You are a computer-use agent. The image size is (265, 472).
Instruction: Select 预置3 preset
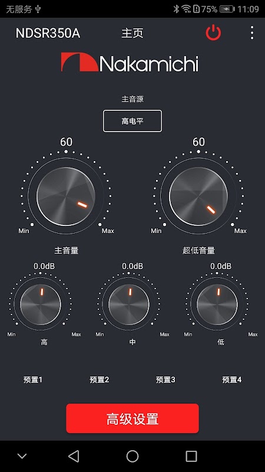(165, 380)
